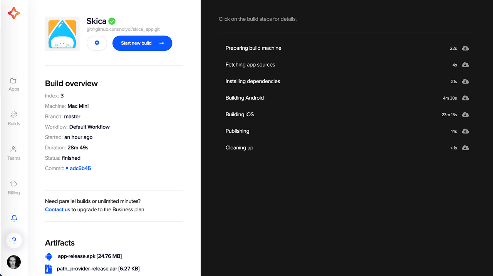This screenshot has width=493, height=276.
Task: Open the user profile avatar
Action: pyautogui.click(x=14, y=262)
